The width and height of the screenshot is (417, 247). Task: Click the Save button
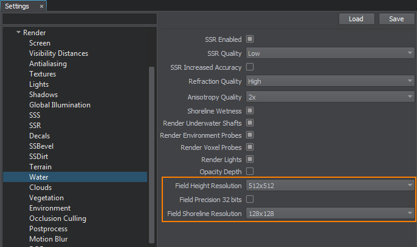coord(396,19)
